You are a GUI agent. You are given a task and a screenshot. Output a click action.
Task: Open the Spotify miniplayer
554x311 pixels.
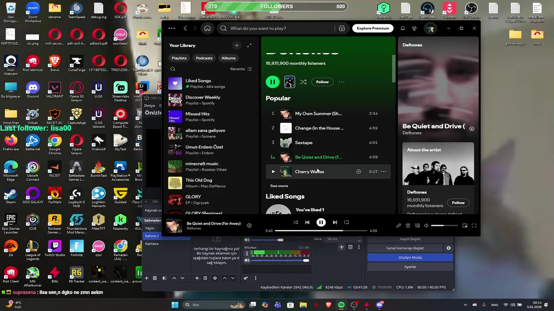pos(465,225)
